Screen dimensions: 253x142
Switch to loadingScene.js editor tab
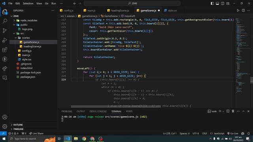click(120, 11)
